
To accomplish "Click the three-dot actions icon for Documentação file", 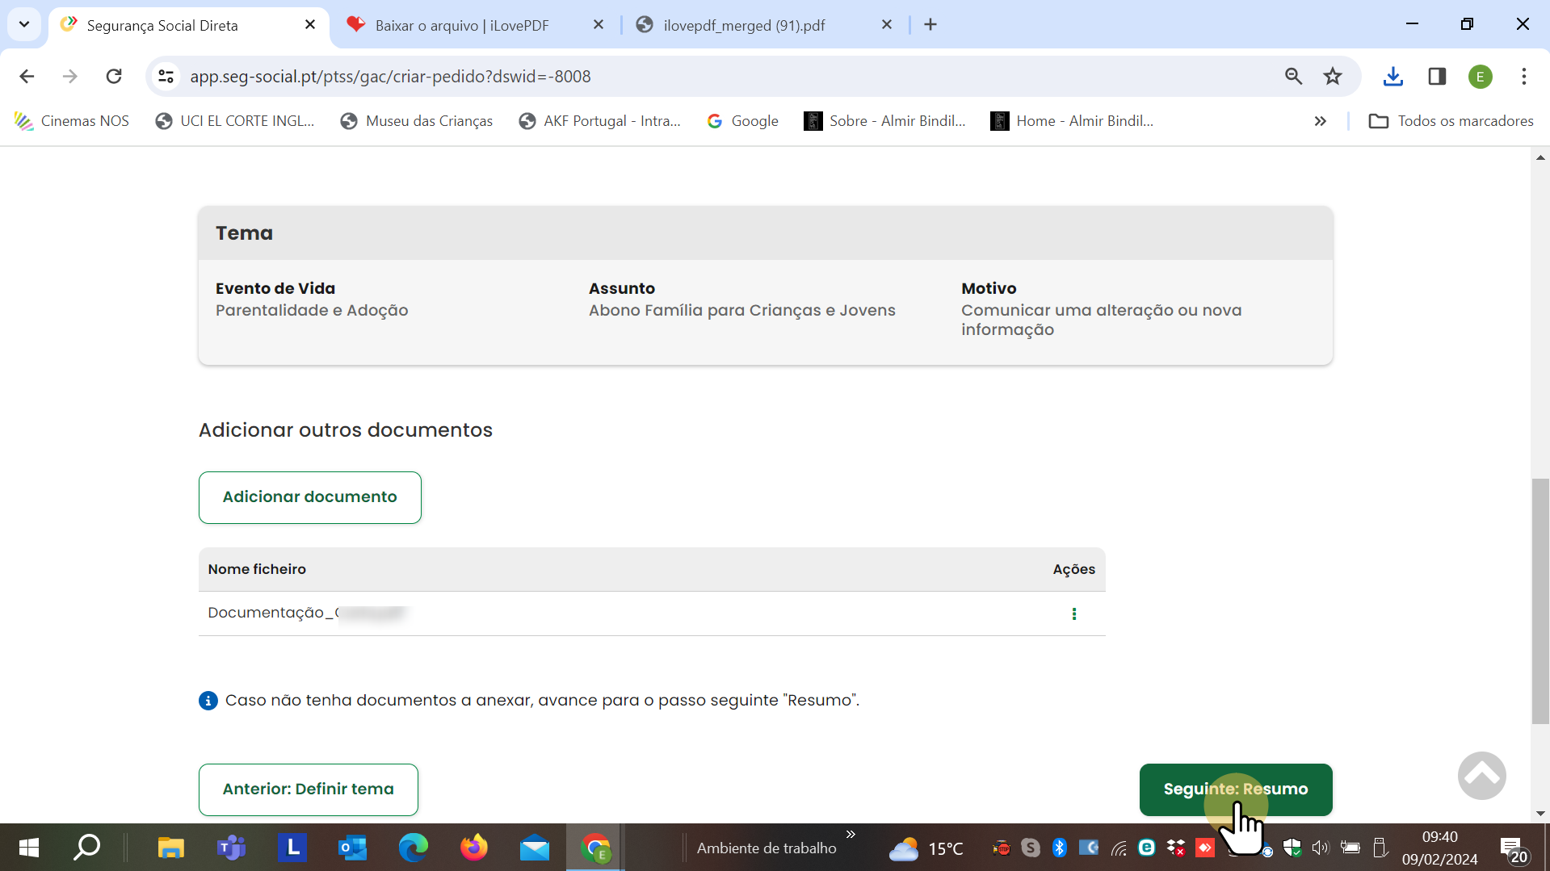I will pos(1073,613).
